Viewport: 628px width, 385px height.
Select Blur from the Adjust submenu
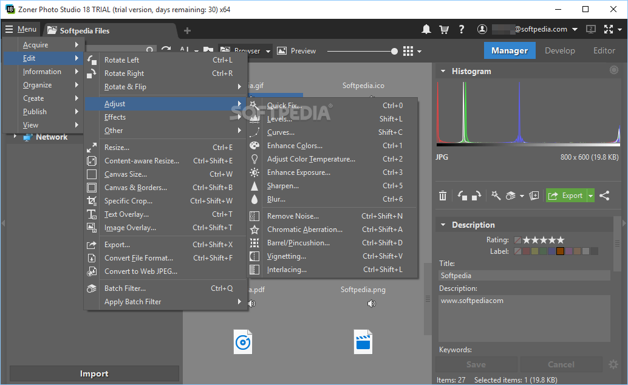[x=332, y=199]
